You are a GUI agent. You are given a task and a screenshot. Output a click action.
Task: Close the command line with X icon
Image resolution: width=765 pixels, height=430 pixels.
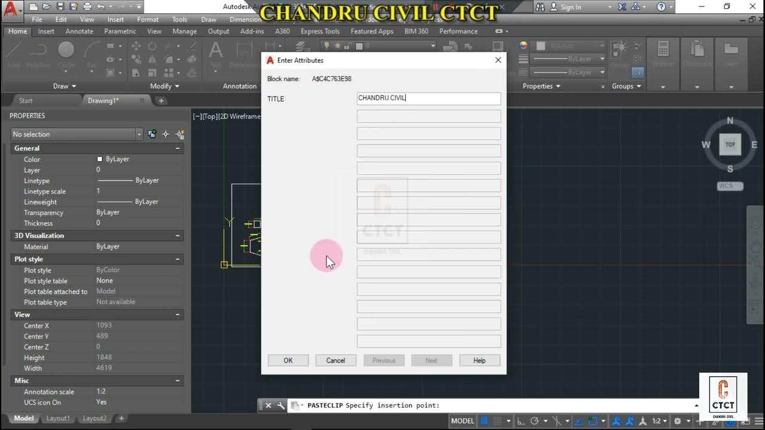click(268, 406)
